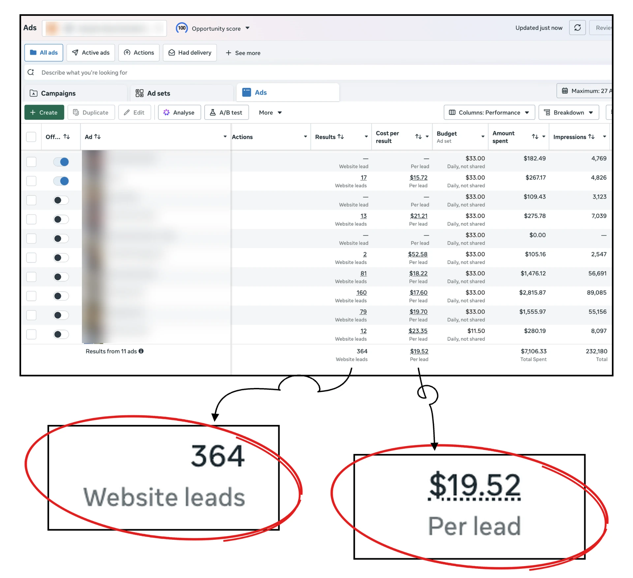Click the 160 website leads result value
Image resolution: width=633 pixels, height=578 pixels.
(361, 293)
